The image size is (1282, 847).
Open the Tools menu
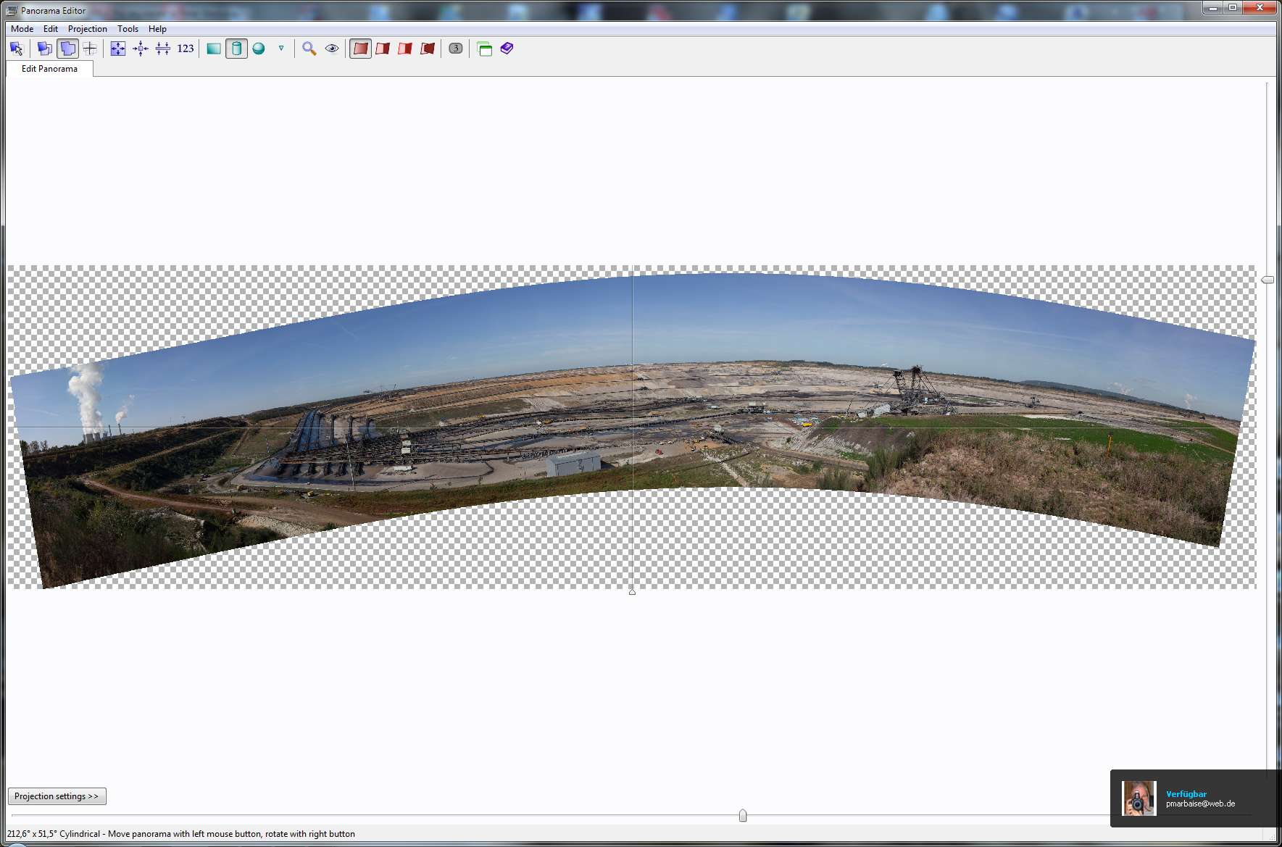(x=128, y=29)
